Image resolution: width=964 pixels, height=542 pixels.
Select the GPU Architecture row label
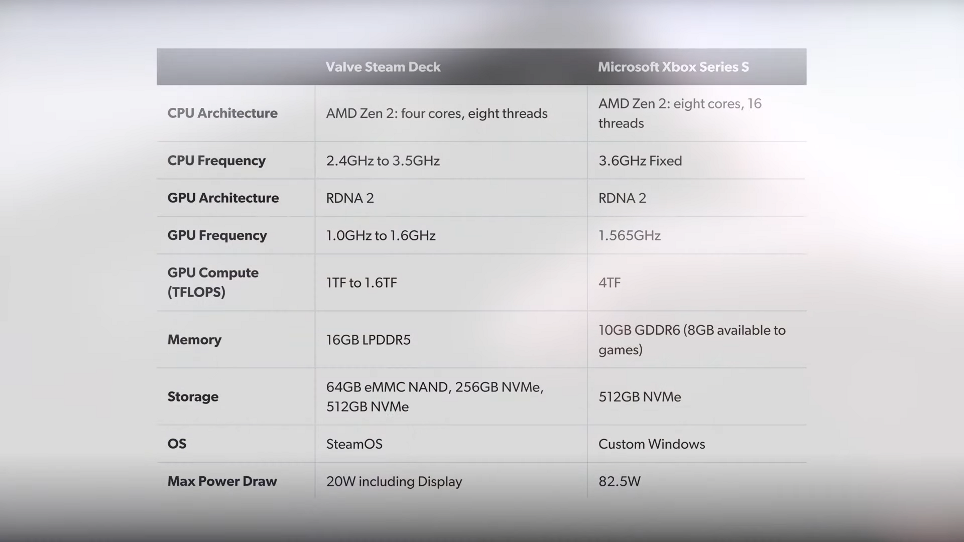(x=223, y=198)
